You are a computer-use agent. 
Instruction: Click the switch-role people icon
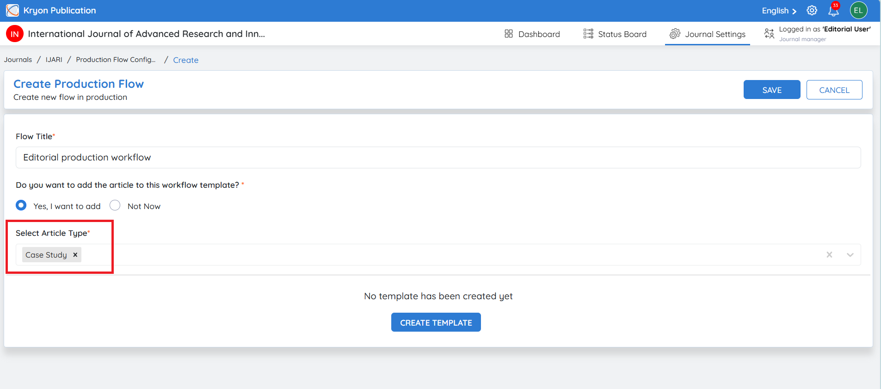769,34
